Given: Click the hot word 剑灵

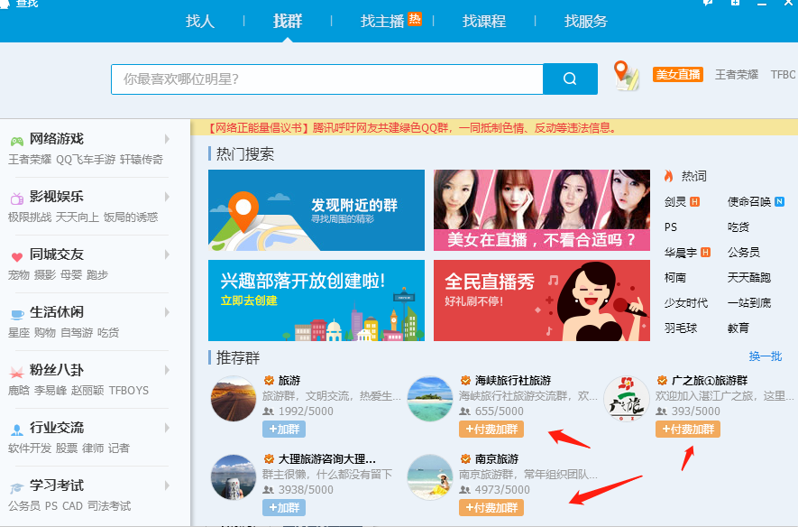Looking at the screenshot, I should pos(675,201).
